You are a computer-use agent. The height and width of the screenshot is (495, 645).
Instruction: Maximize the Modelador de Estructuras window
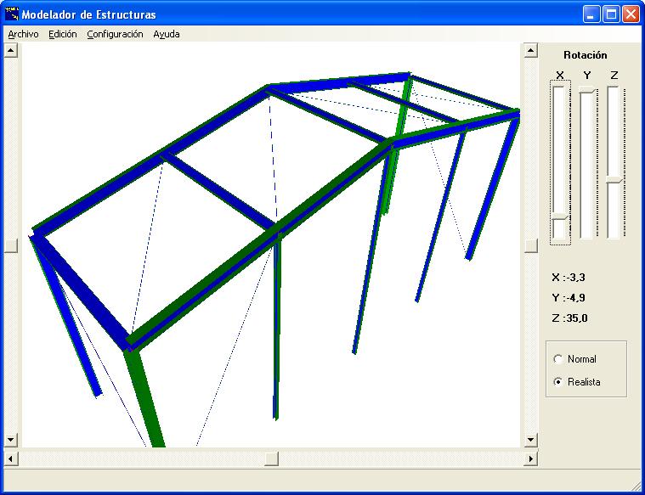pyautogui.click(x=611, y=14)
